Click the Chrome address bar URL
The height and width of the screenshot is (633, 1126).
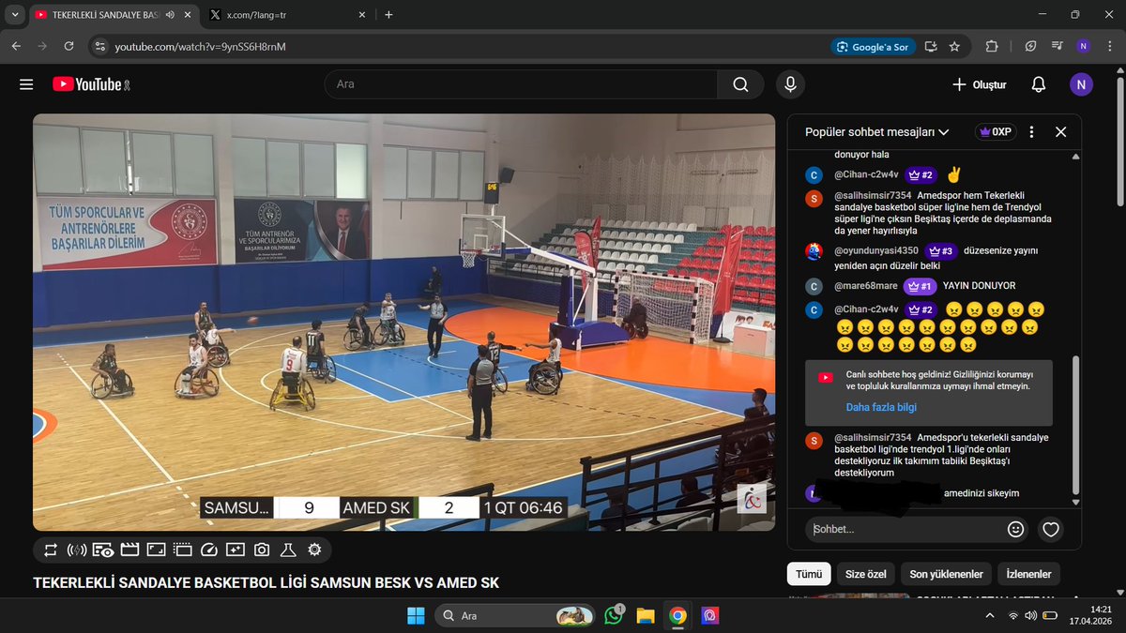[x=200, y=46]
